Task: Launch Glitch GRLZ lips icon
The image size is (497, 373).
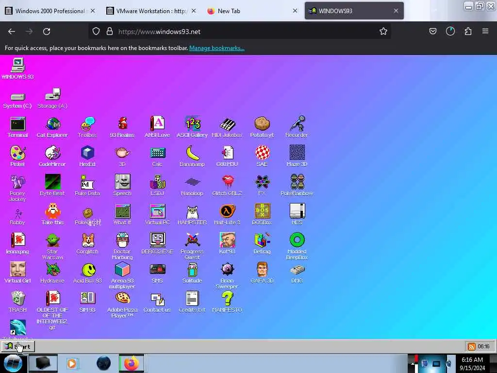Action: pos(227,185)
